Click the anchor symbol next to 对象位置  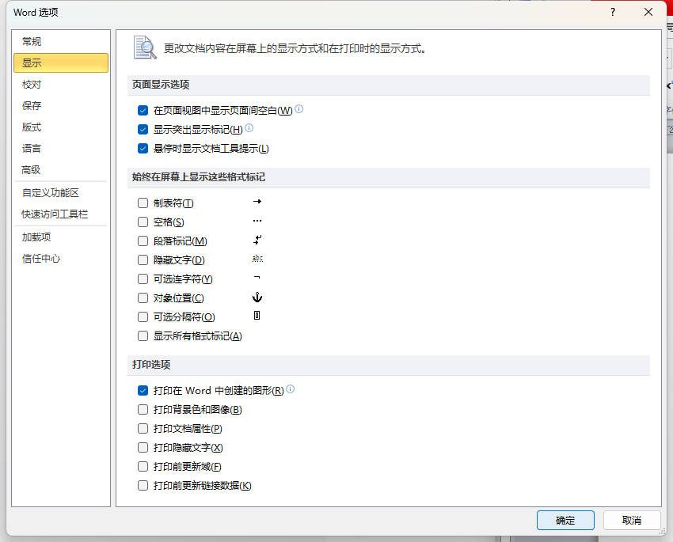(x=257, y=298)
